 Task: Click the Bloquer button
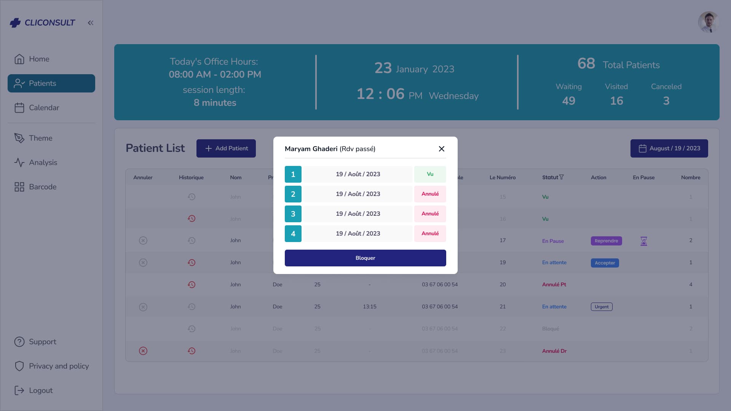[365, 258]
